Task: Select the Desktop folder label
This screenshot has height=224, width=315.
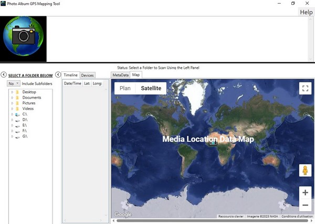Action: (29, 92)
